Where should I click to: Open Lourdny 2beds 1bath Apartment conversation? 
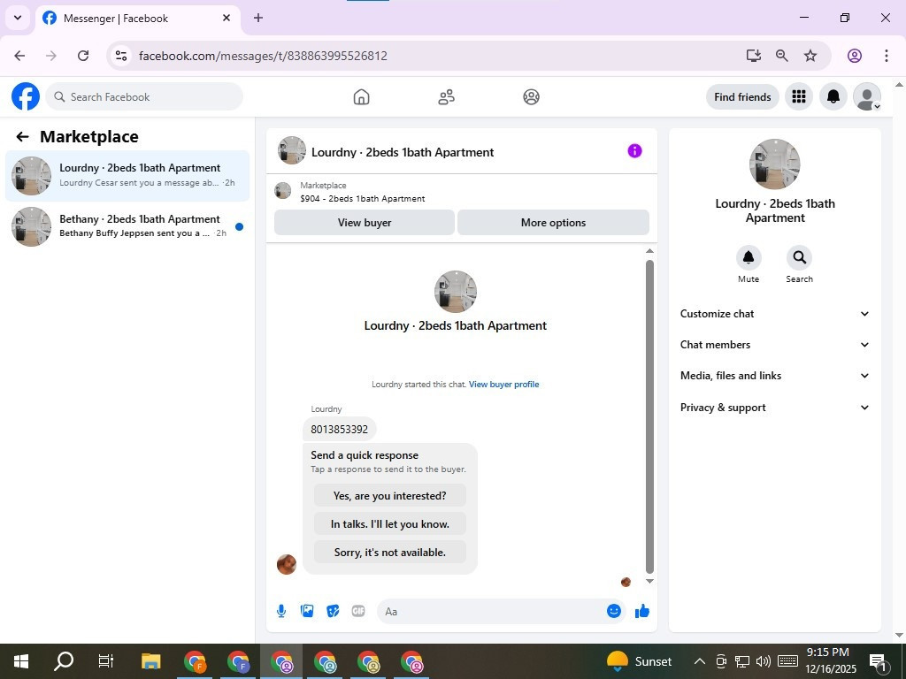(x=127, y=176)
